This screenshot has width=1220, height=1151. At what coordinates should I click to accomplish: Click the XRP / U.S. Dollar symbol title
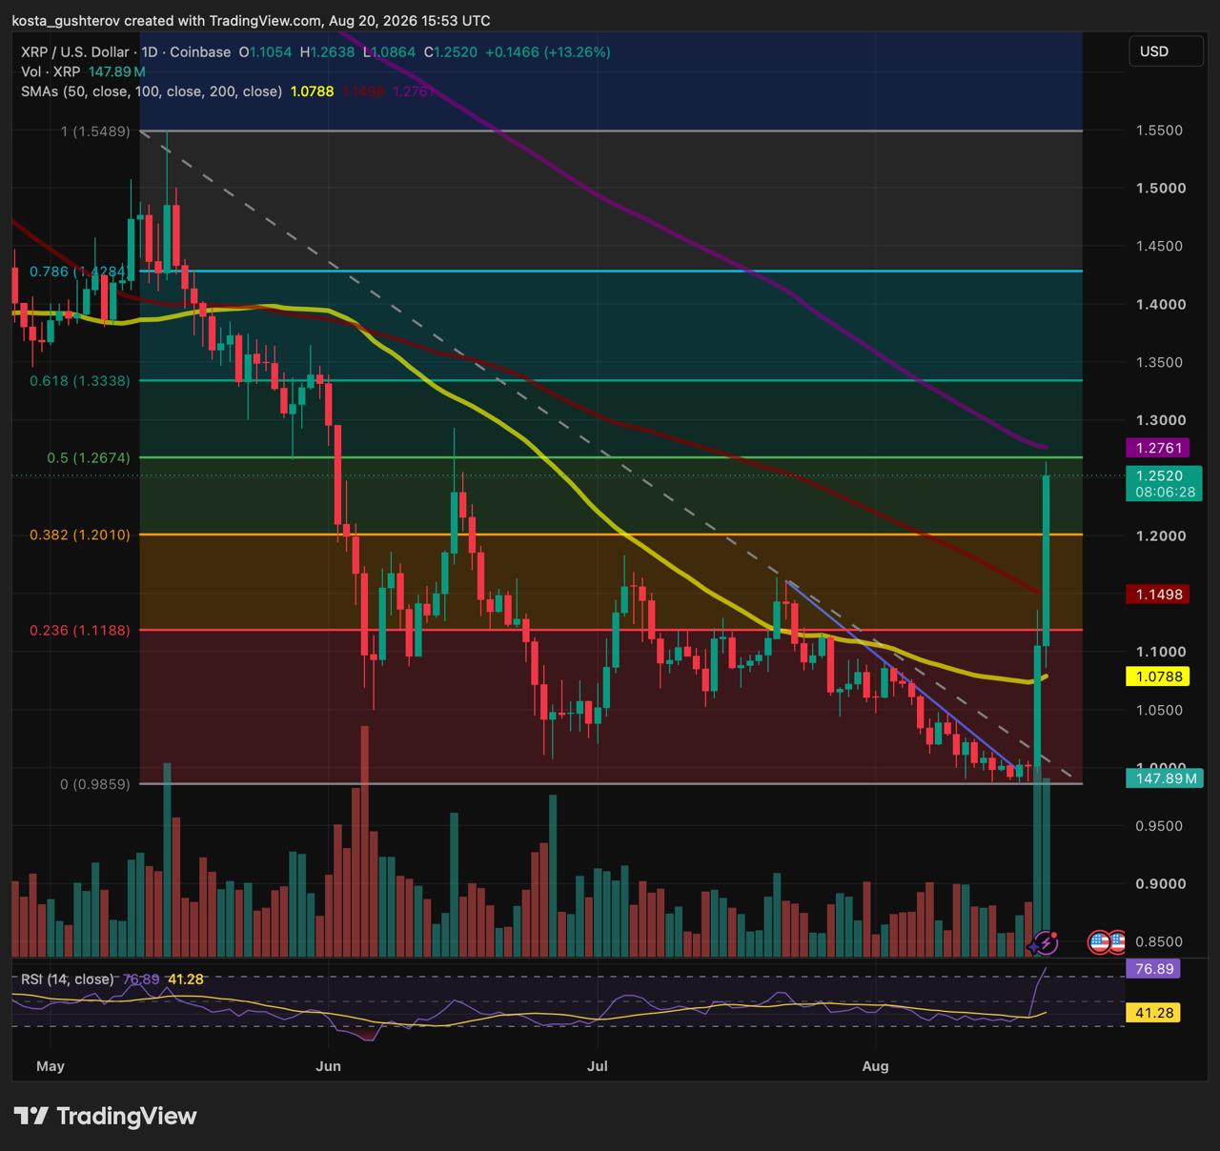[x=75, y=52]
